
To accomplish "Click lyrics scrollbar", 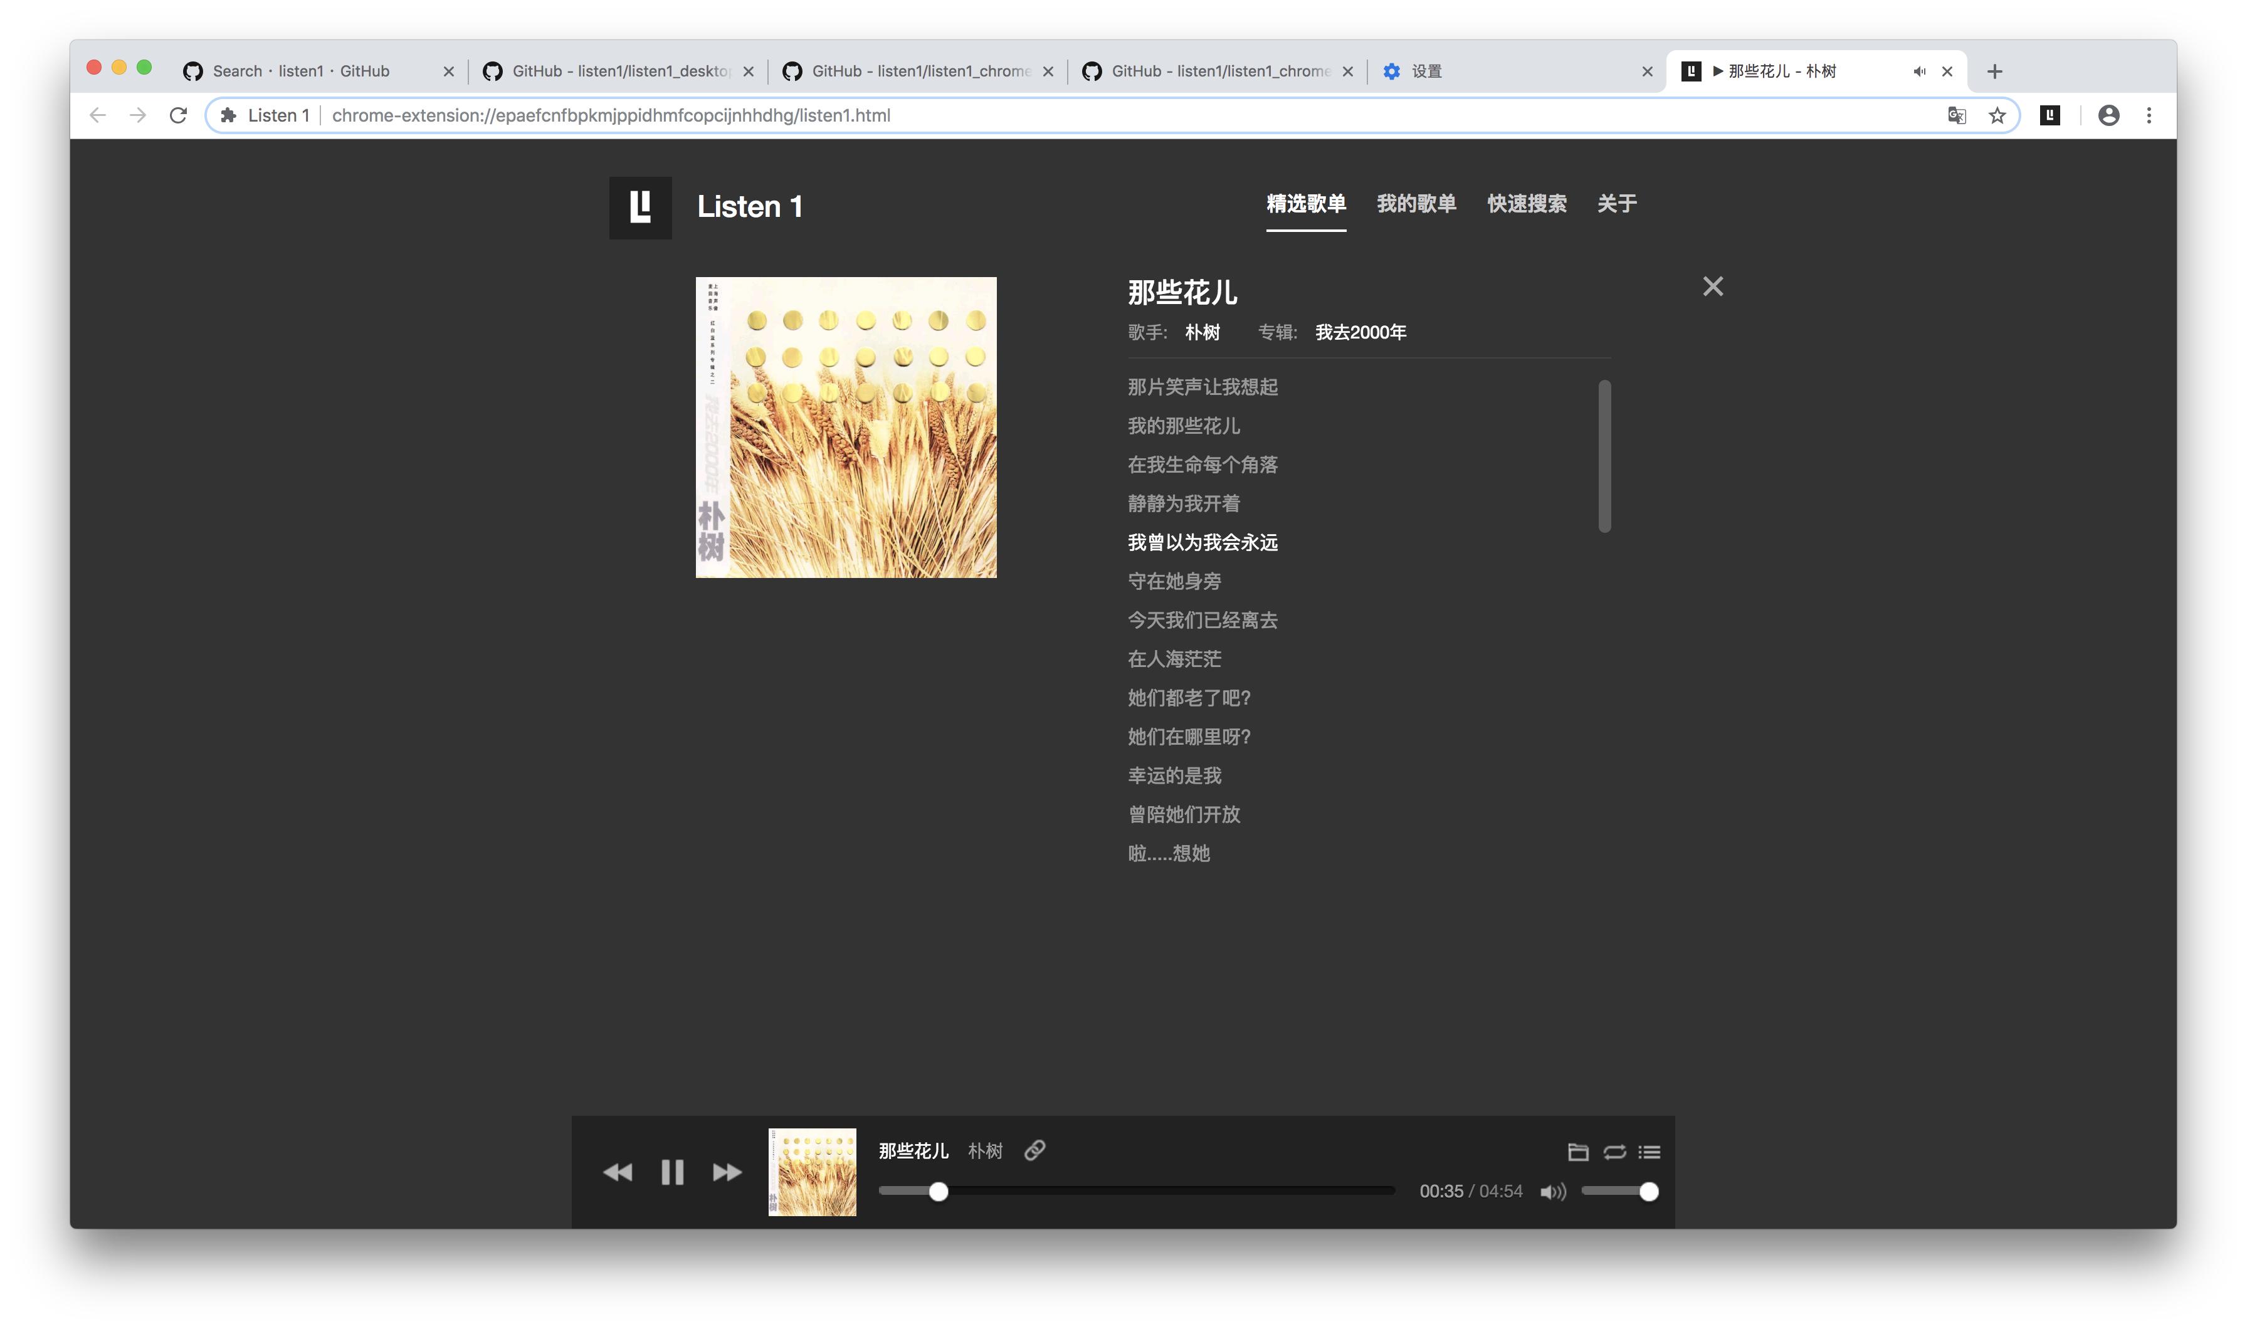I will 1604,457.
